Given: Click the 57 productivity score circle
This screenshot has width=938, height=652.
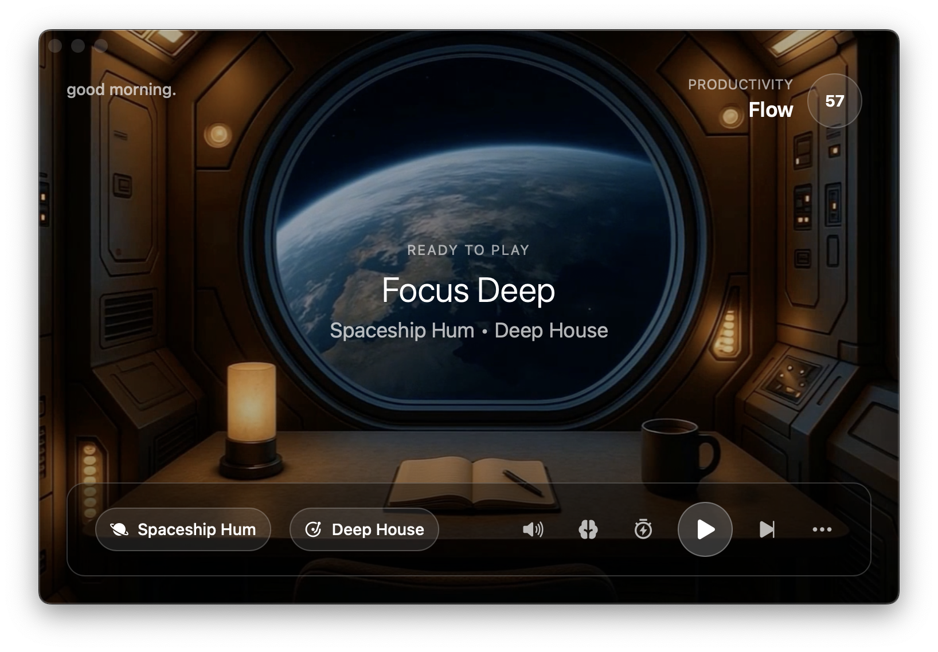Looking at the screenshot, I should point(834,101).
